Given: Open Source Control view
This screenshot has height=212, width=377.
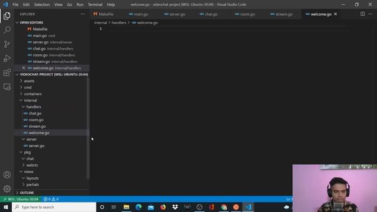Looking at the screenshot, I should pyautogui.click(x=7, y=44).
